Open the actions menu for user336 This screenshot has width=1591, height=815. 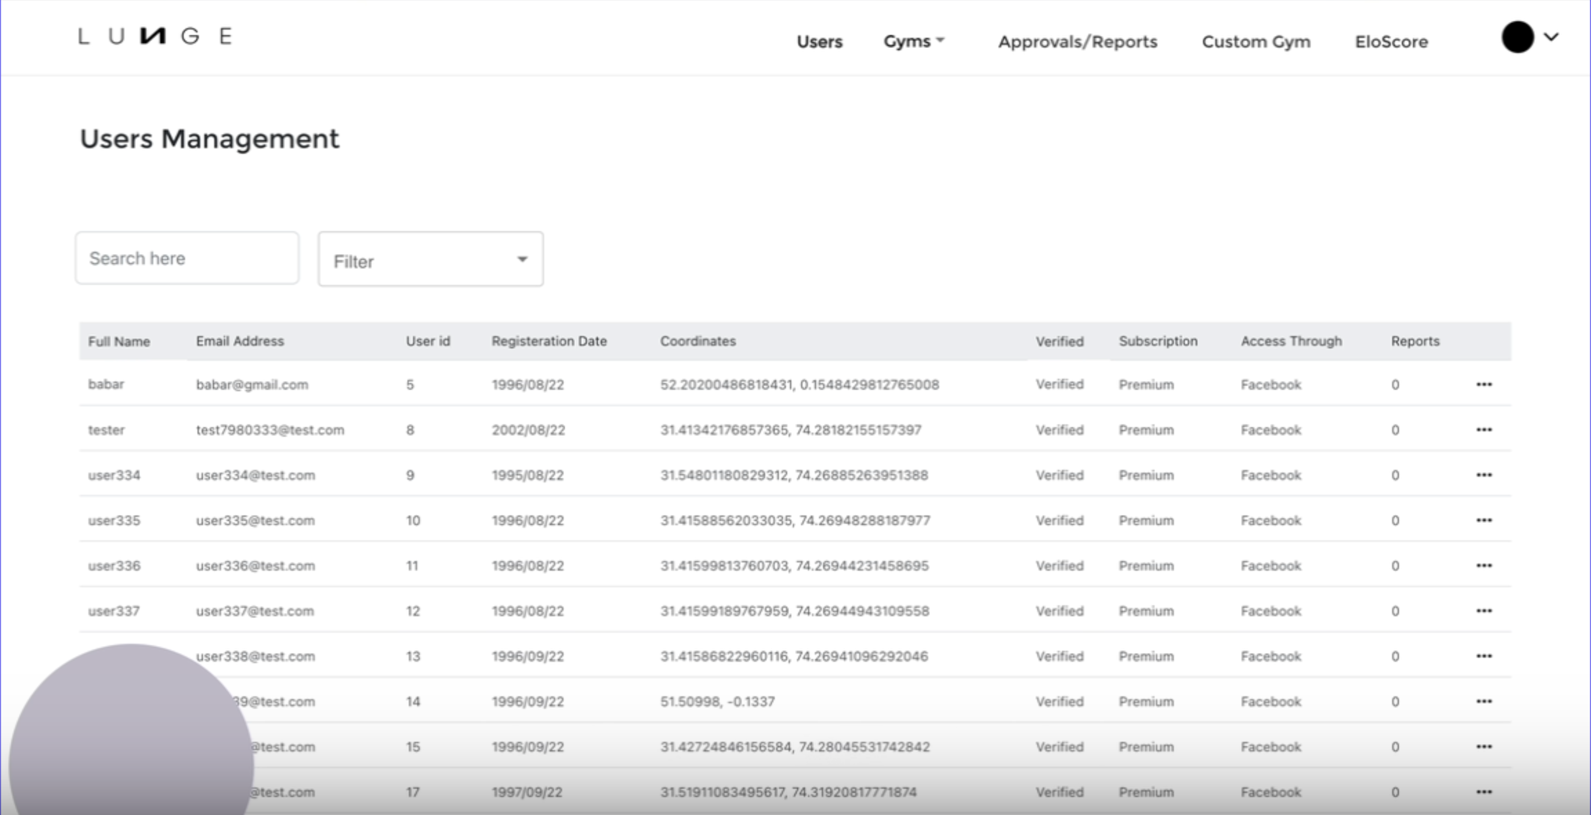pyautogui.click(x=1484, y=565)
